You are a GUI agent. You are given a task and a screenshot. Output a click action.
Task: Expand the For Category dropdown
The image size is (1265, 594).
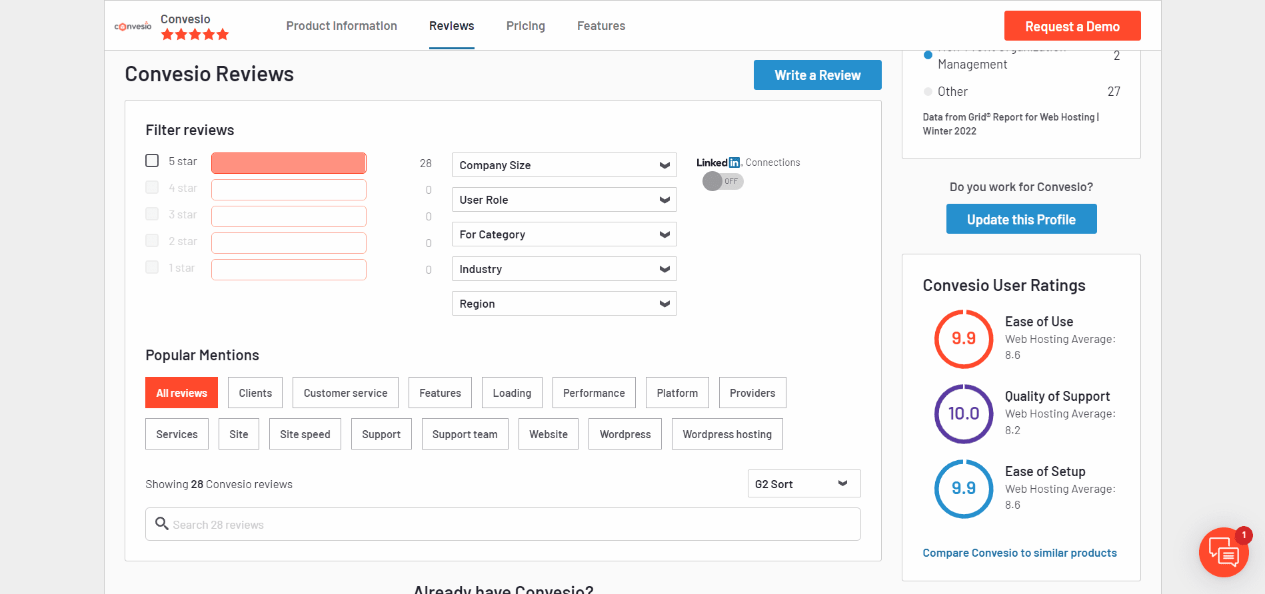tap(564, 234)
